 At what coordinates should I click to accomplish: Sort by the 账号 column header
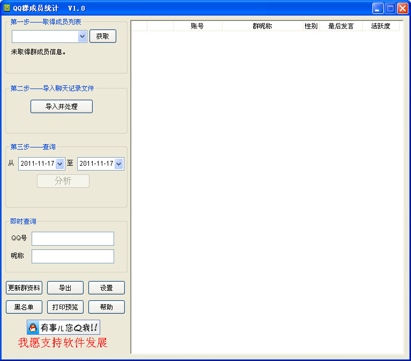point(197,26)
